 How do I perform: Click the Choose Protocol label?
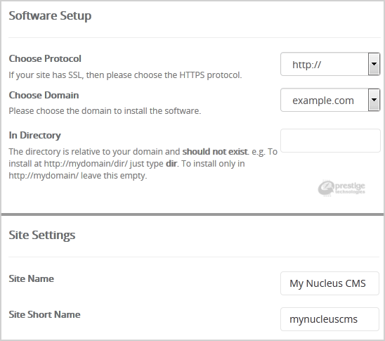(x=45, y=58)
